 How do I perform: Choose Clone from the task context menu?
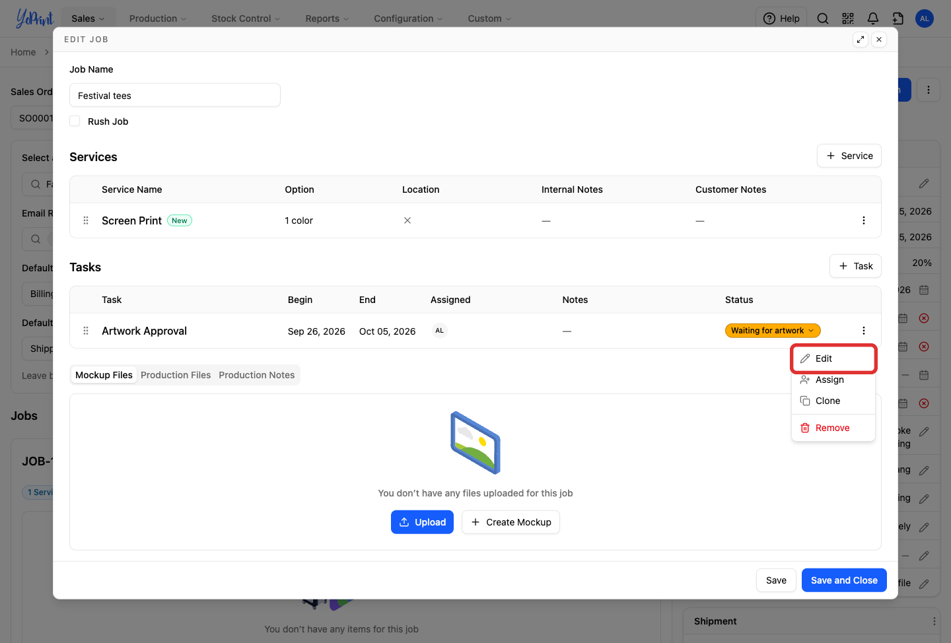(833, 401)
